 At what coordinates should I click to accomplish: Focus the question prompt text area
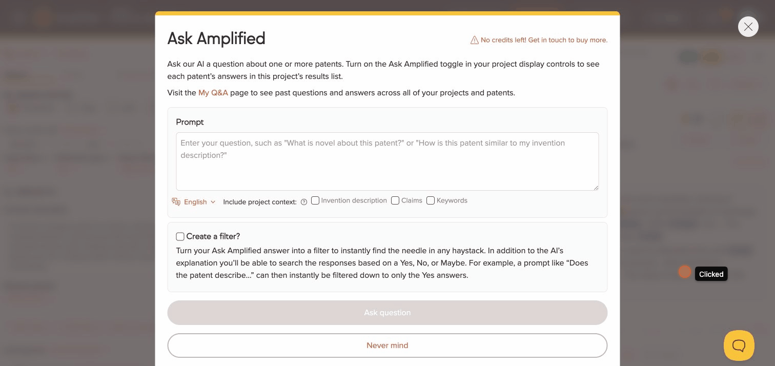(x=387, y=161)
